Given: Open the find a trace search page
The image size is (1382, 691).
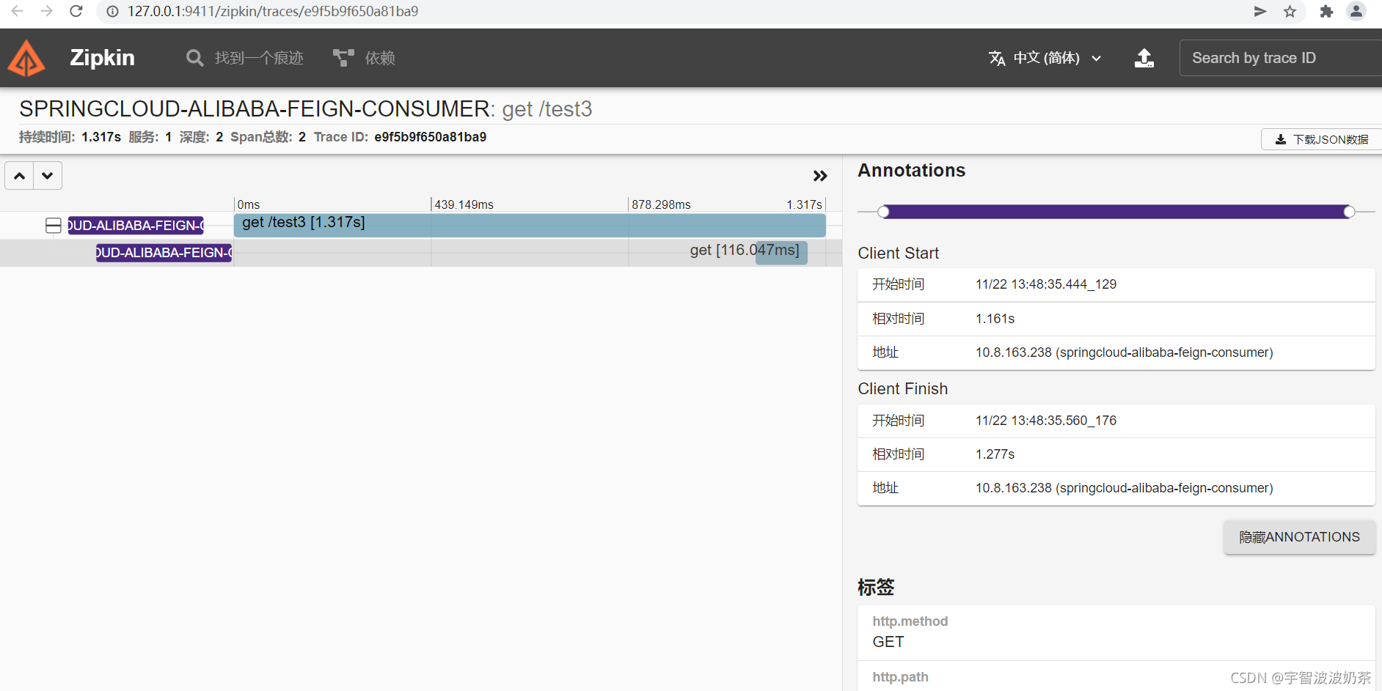Looking at the screenshot, I should pos(245,58).
